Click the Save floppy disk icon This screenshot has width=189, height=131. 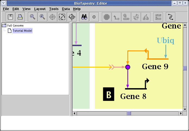pos(11,17)
